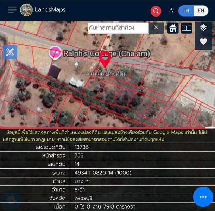This screenshot has width=215, height=211.
Task: Click the map sheet value 4934 I 0820-14
Action: (103, 173)
